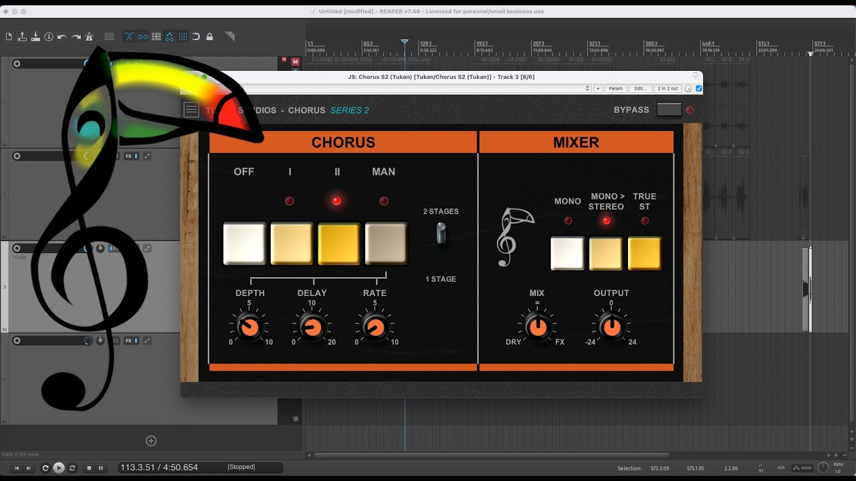
Task: Flip the 2 STAGES / 1 STAGE switch
Action: (x=441, y=234)
